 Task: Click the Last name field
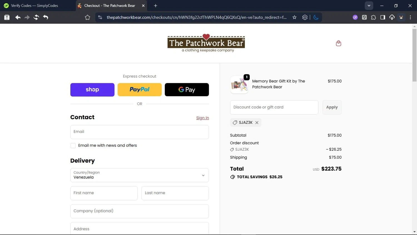[175, 193]
